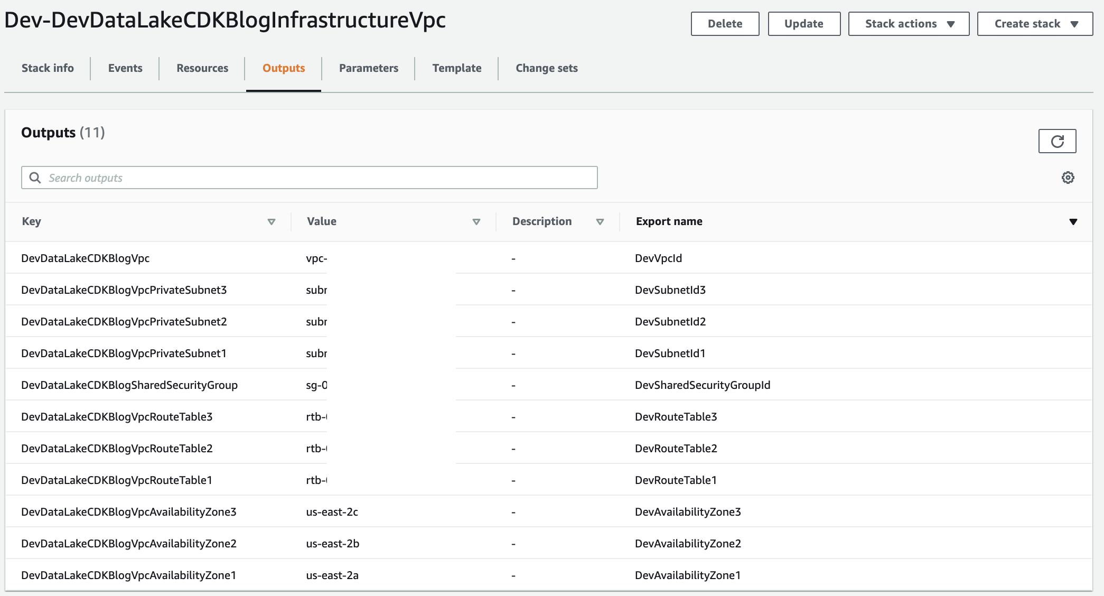
Task: Click the Update stack button
Action: [x=804, y=24]
